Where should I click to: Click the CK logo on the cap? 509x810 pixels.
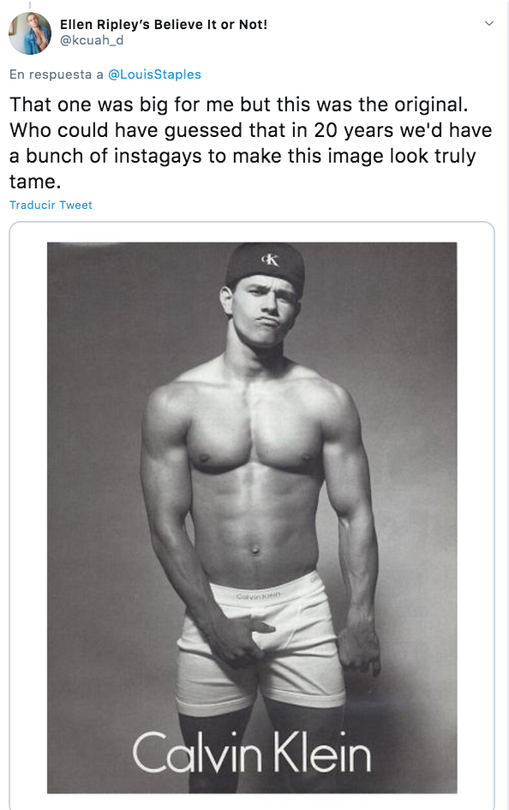(270, 259)
